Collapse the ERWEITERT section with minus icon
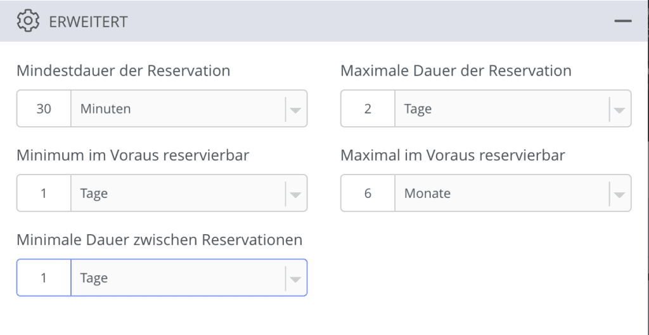Screen dimensions: 649x335 coord(623,21)
